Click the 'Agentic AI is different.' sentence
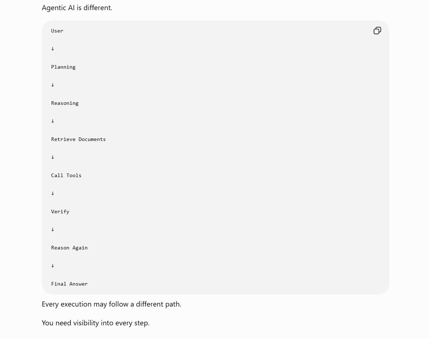Viewport: 430px width, 338px height. tap(77, 8)
